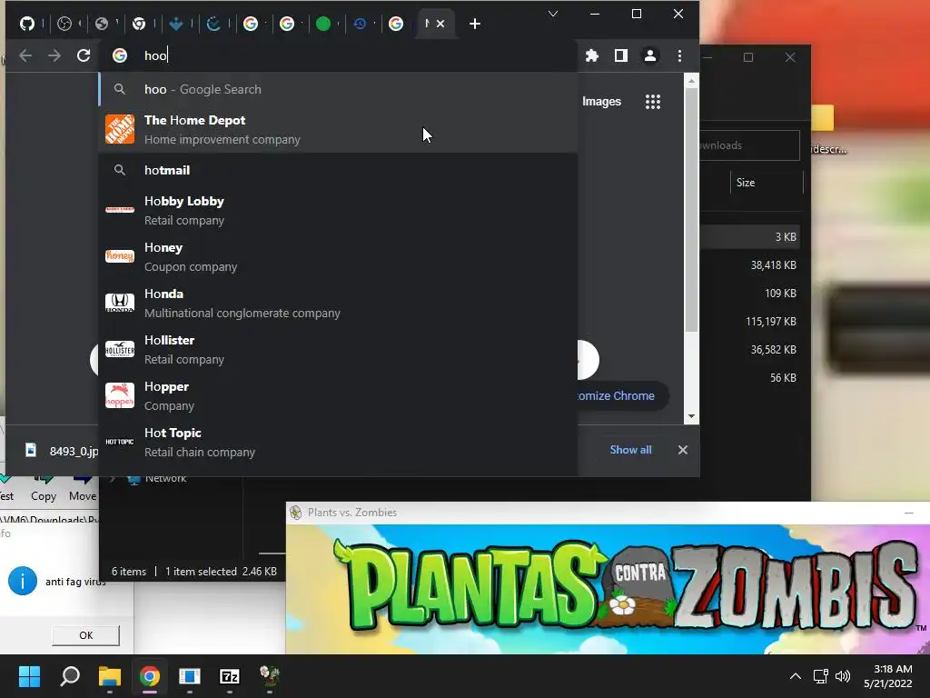The width and height of the screenshot is (930, 698).
Task: Click the blue-white window icon in taskbar
Action: click(190, 676)
